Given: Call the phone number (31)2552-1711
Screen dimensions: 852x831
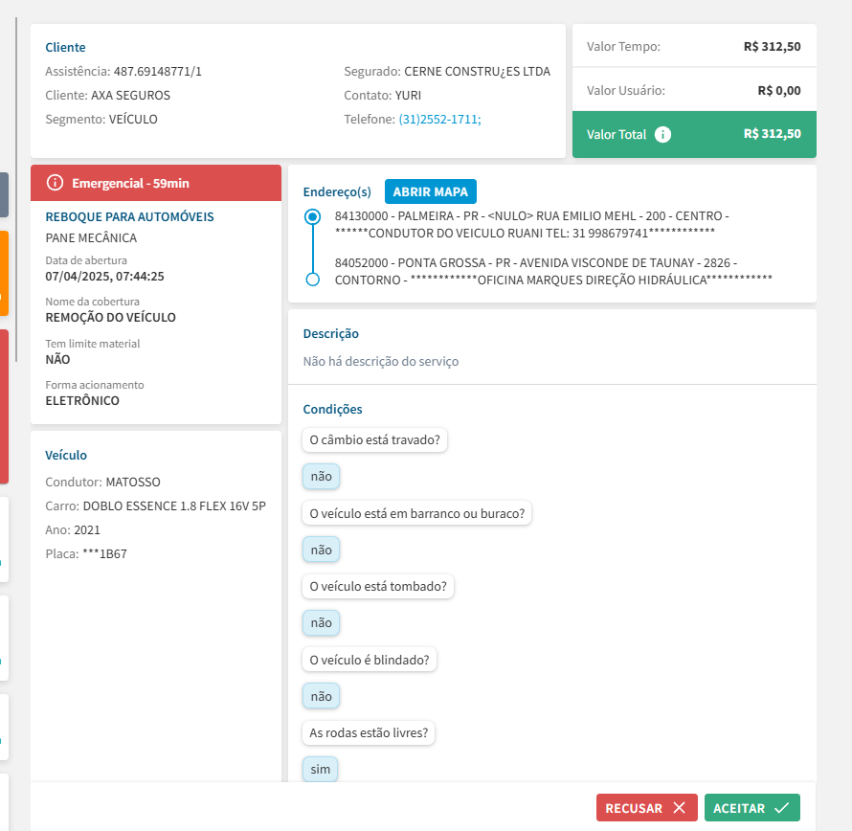Looking at the screenshot, I should [x=439, y=120].
